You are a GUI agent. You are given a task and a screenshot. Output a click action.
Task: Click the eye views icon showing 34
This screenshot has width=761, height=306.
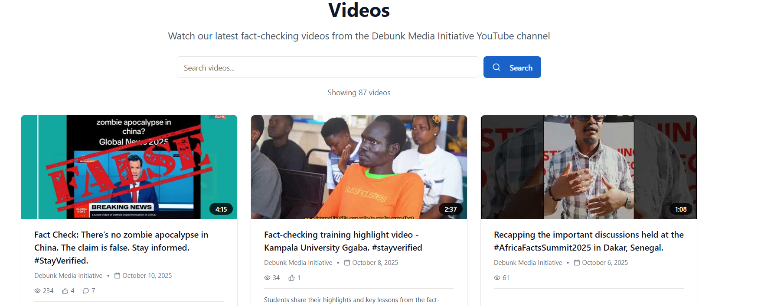(268, 278)
